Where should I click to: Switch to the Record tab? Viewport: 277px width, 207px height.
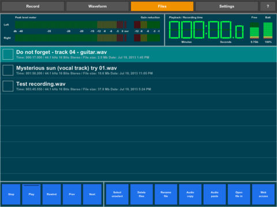point(33,6)
